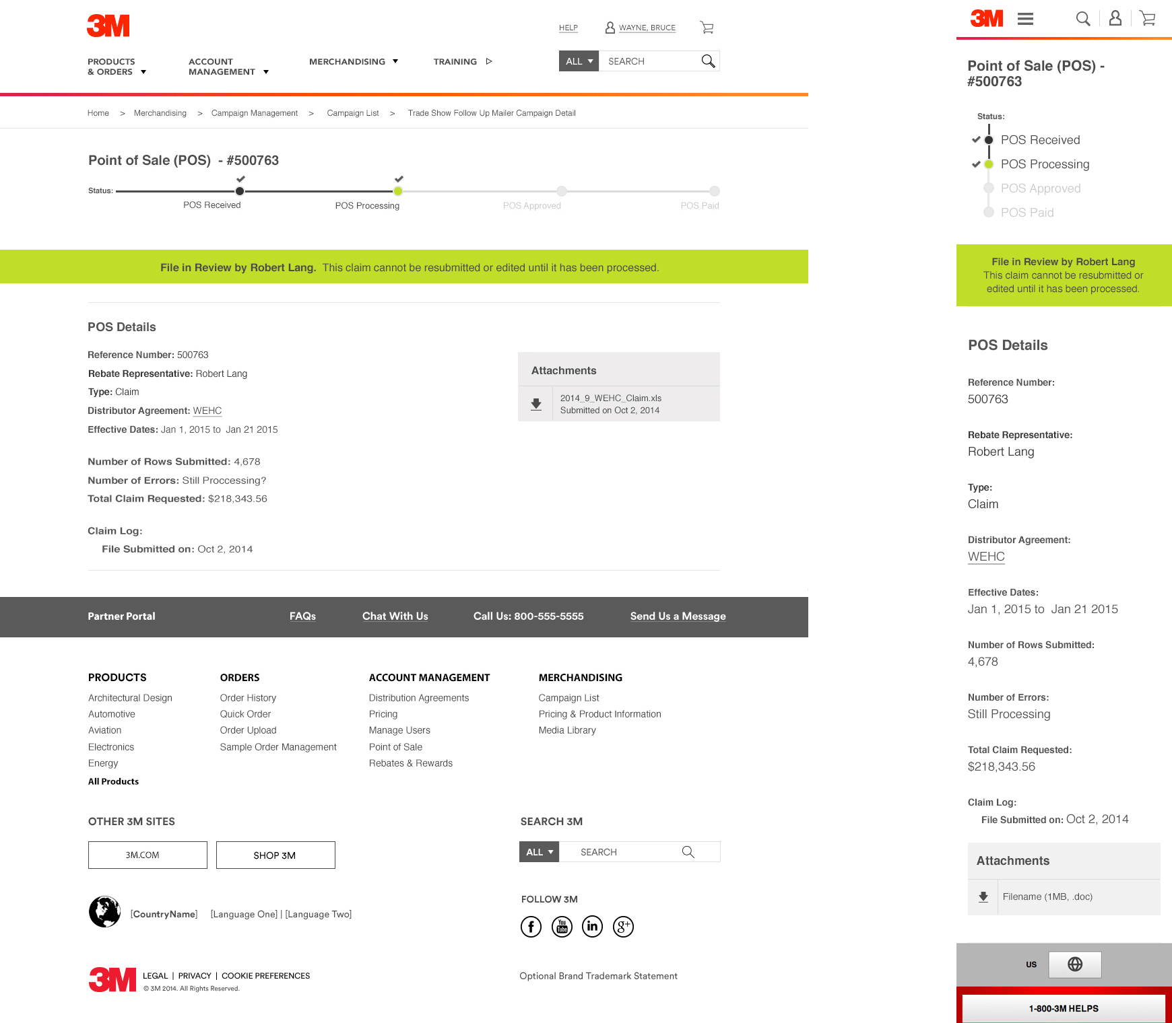The width and height of the screenshot is (1172, 1023).
Task: Open COOKIE PREFERENCES link
Action: pyautogui.click(x=266, y=976)
